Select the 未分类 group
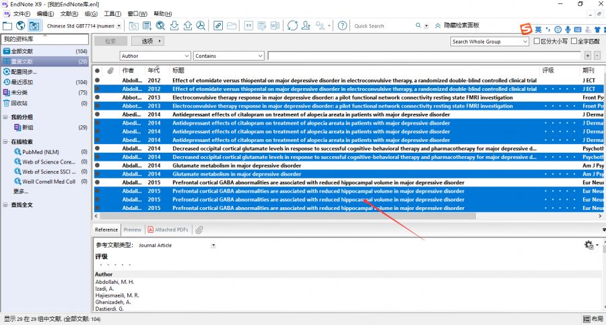606x325 pixels. click(45, 93)
